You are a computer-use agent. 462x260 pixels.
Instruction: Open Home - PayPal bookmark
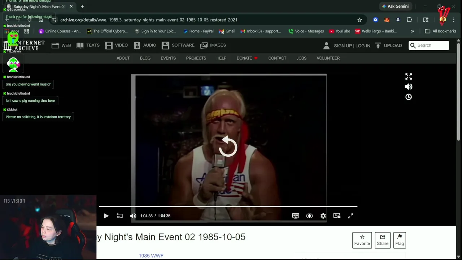198,31
